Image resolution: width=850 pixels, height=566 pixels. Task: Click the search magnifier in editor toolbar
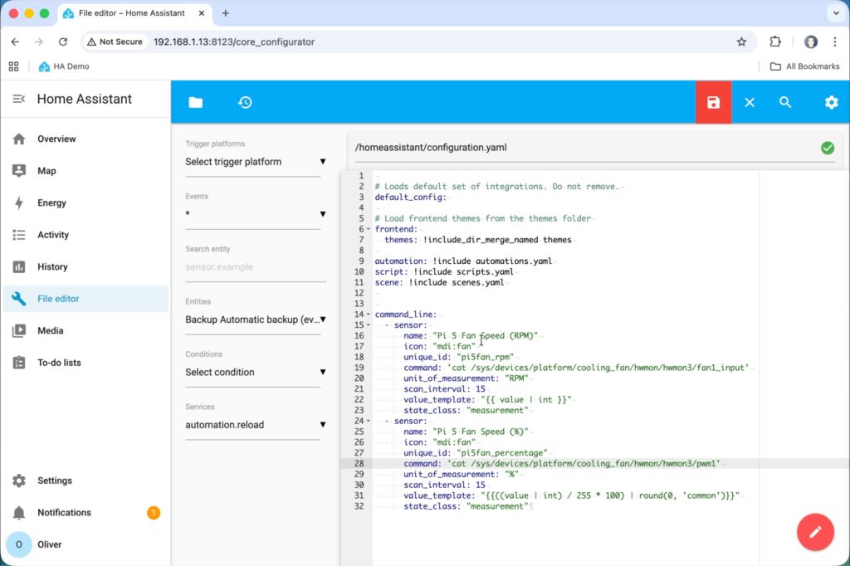coord(785,102)
